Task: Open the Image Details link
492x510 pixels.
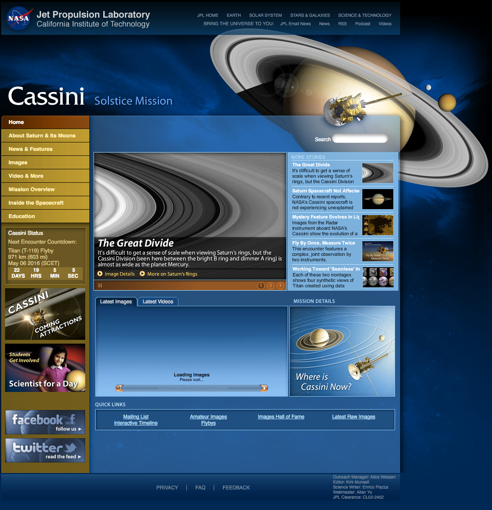Action: tap(120, 274)
